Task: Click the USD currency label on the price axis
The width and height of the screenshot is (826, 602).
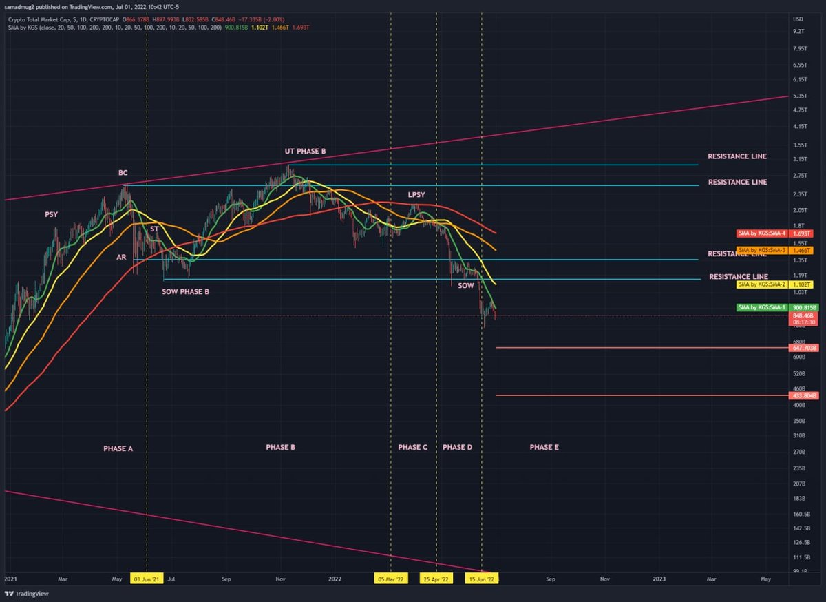Action: point(798,19)
